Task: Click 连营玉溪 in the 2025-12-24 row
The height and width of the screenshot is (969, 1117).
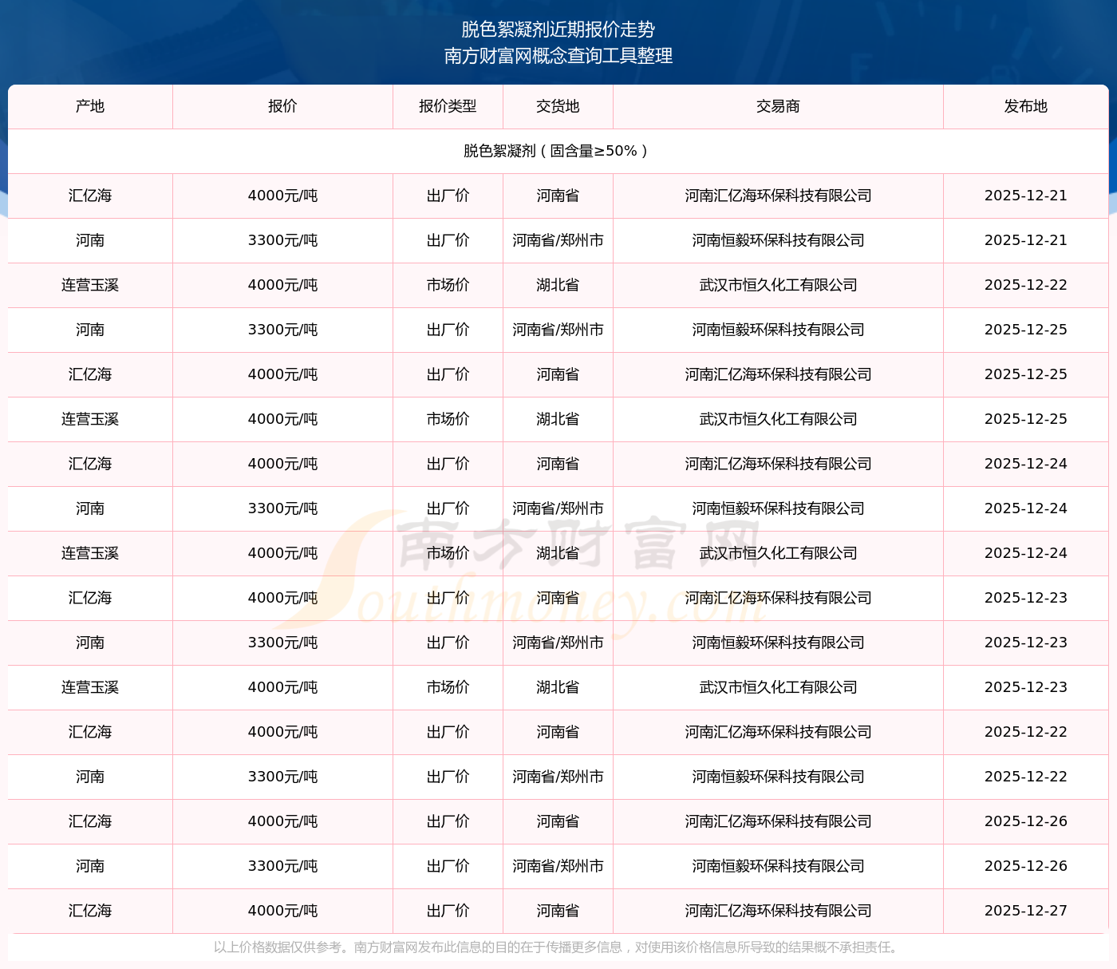Action: click(90, 553)
